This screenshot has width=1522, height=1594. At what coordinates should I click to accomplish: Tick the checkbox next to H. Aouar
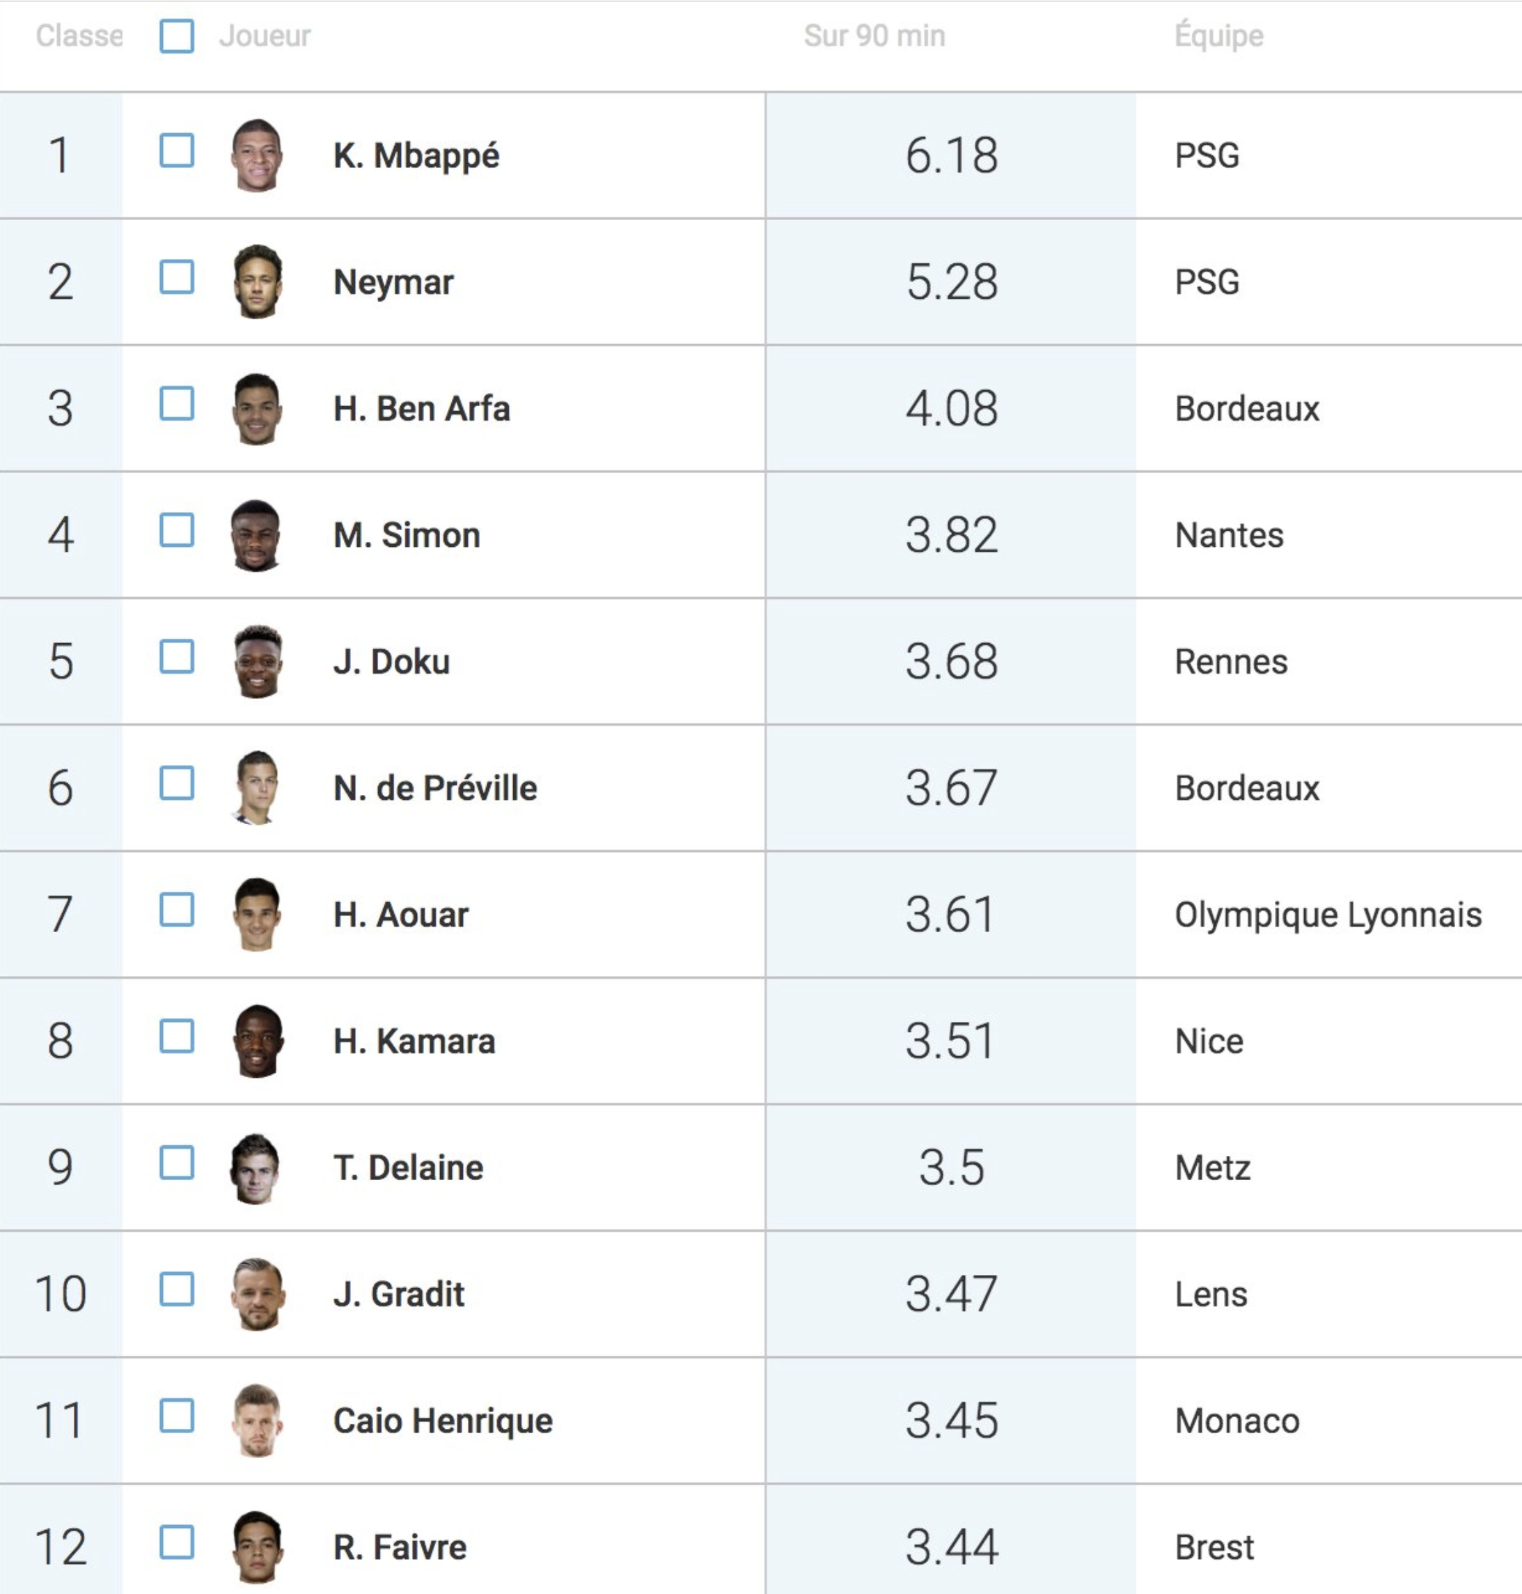point(177,910)
